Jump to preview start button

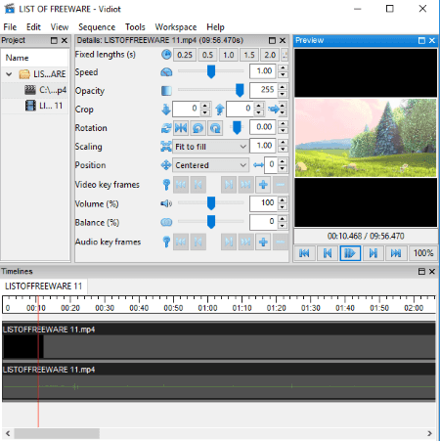[x=304, y=253]
